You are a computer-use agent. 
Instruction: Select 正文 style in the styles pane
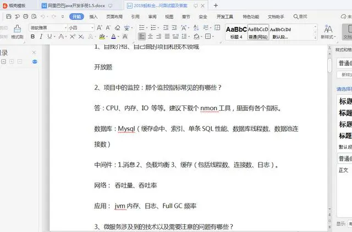tap(343, 170)
